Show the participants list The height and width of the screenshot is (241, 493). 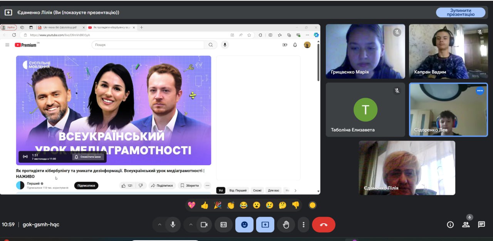466,225
